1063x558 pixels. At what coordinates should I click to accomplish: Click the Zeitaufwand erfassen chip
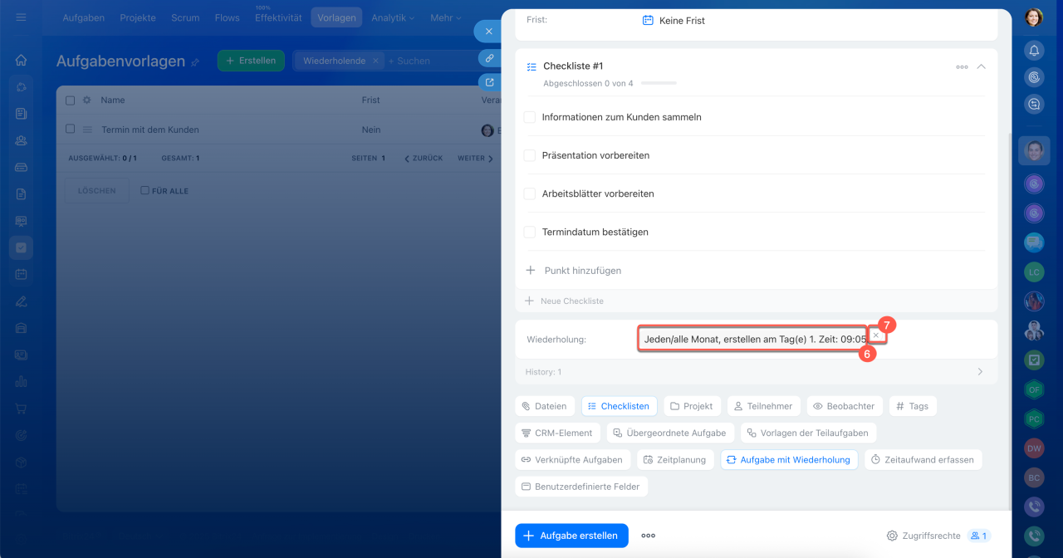coord(923,459)
